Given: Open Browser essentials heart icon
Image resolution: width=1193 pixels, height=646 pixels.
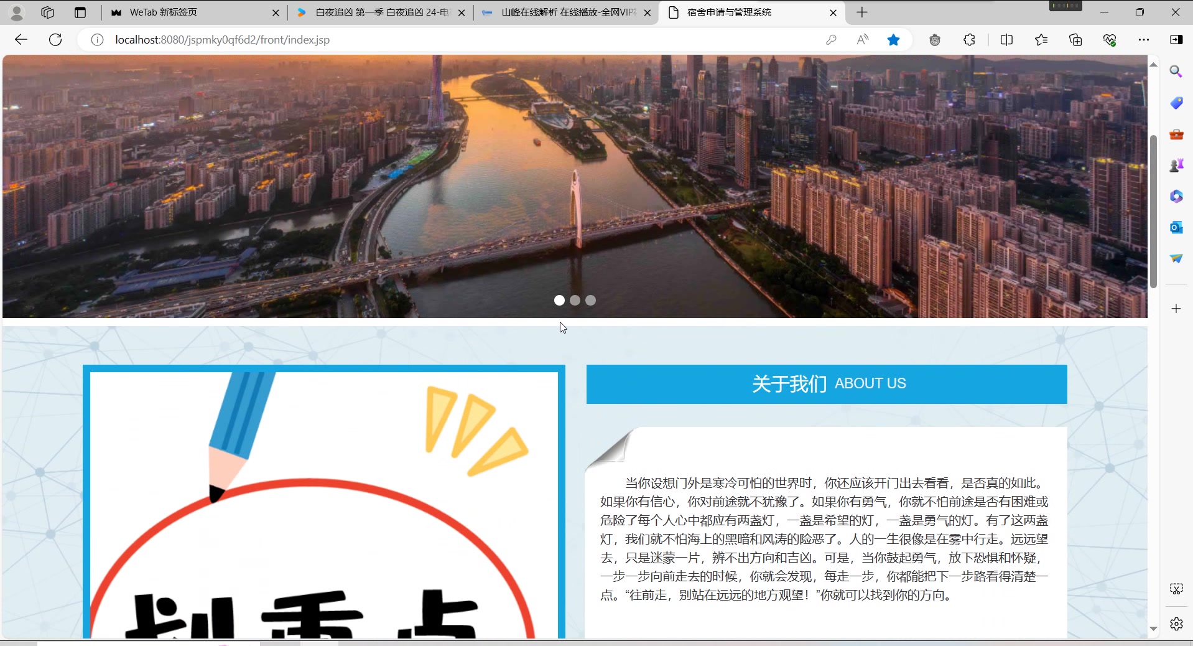Looking at the screenshot, I should point(1110,40).
